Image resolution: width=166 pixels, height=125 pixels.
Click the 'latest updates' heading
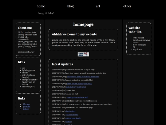(62, 64)
